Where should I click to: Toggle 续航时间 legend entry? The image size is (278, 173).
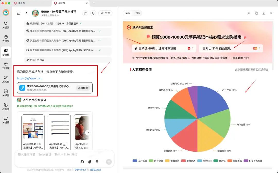[204, 161]
